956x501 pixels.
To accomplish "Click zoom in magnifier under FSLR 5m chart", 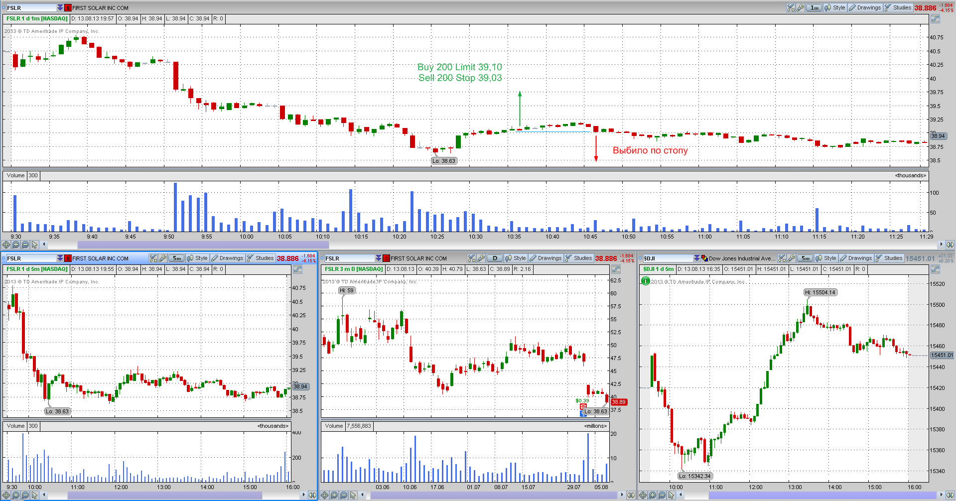I will [x=16, y=495].
